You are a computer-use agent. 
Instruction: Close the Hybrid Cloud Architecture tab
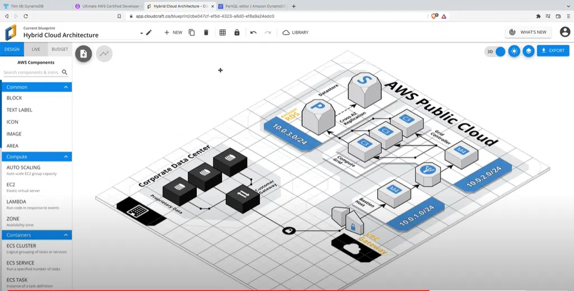tap(212, 6)
